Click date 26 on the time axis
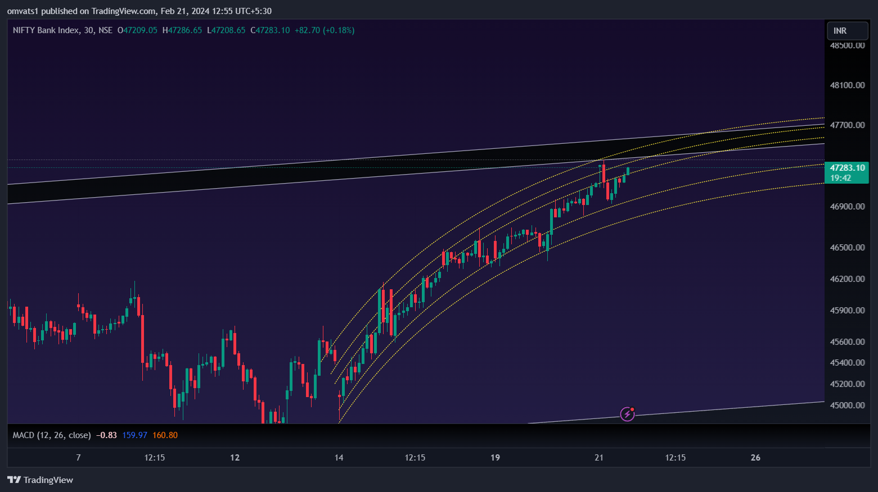 pos(755,458)
